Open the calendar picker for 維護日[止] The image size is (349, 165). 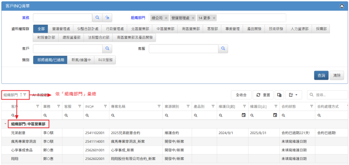(275, 115)
